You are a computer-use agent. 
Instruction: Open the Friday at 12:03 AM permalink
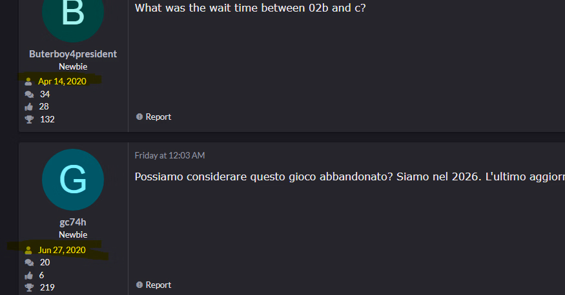[170, 155]
